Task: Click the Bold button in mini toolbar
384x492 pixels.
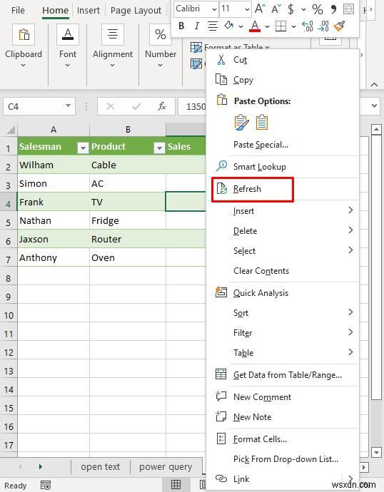Action: point(181,26)
